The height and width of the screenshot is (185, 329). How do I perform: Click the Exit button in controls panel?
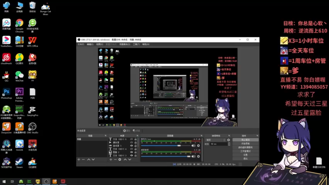pyautogui.click(x=246, y=159)
